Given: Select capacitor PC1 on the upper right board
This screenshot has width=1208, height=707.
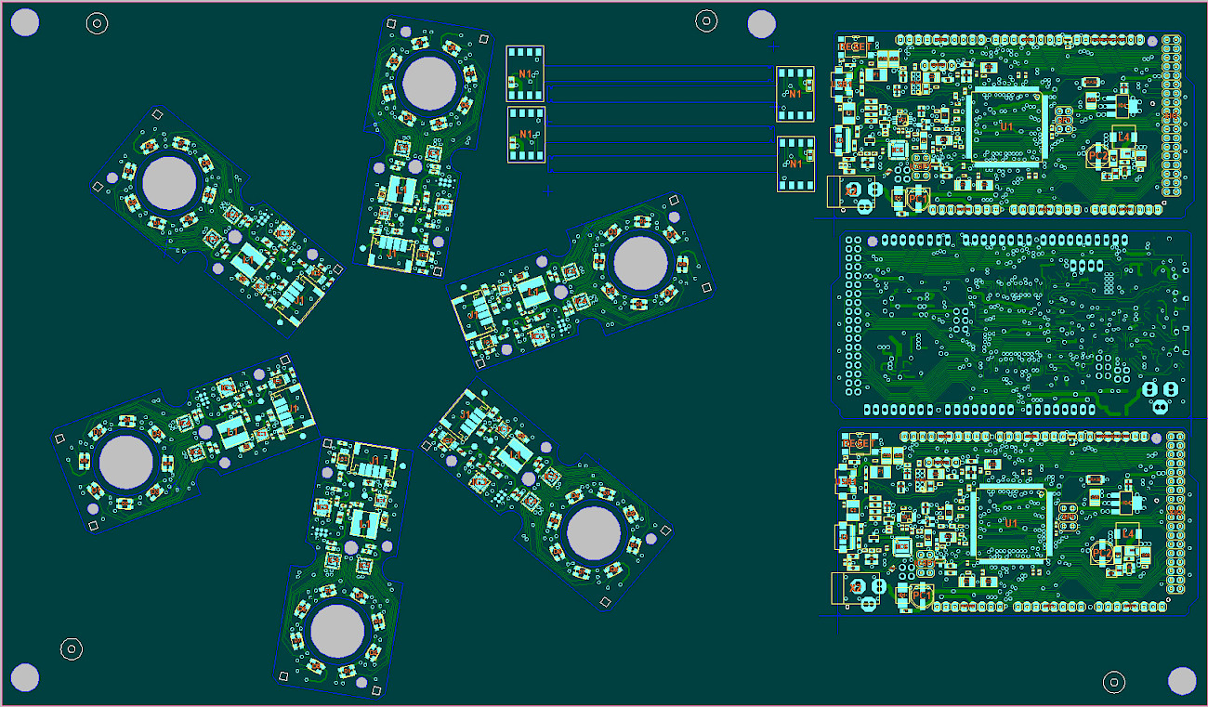Looking at the screenshot, I should (x=918, y=199).
